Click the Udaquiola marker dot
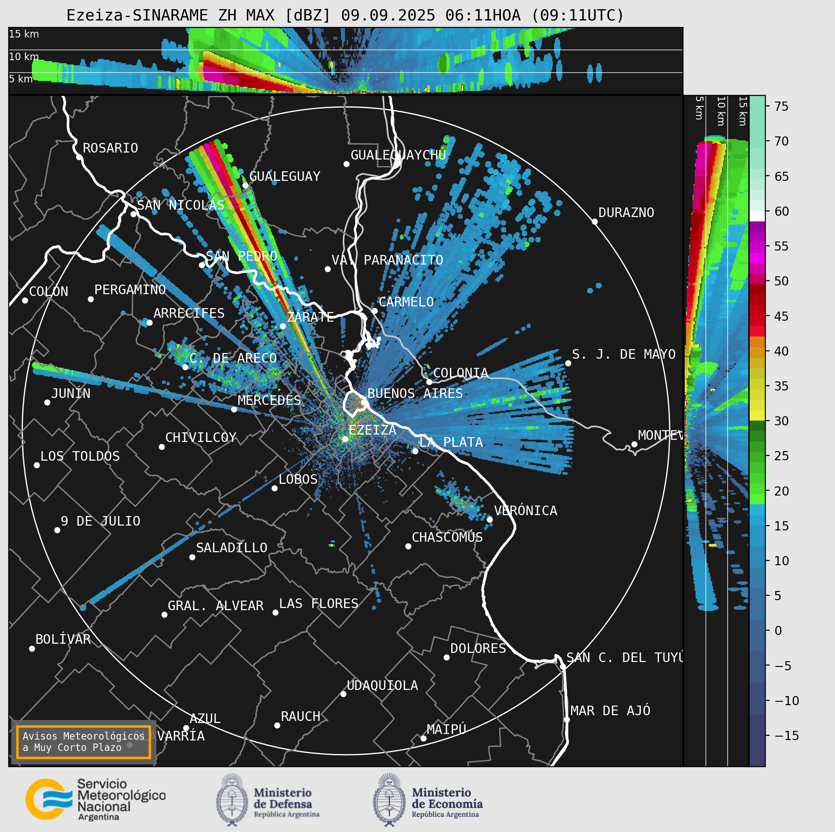The image size is (835, 832). [x=343, y=694]
